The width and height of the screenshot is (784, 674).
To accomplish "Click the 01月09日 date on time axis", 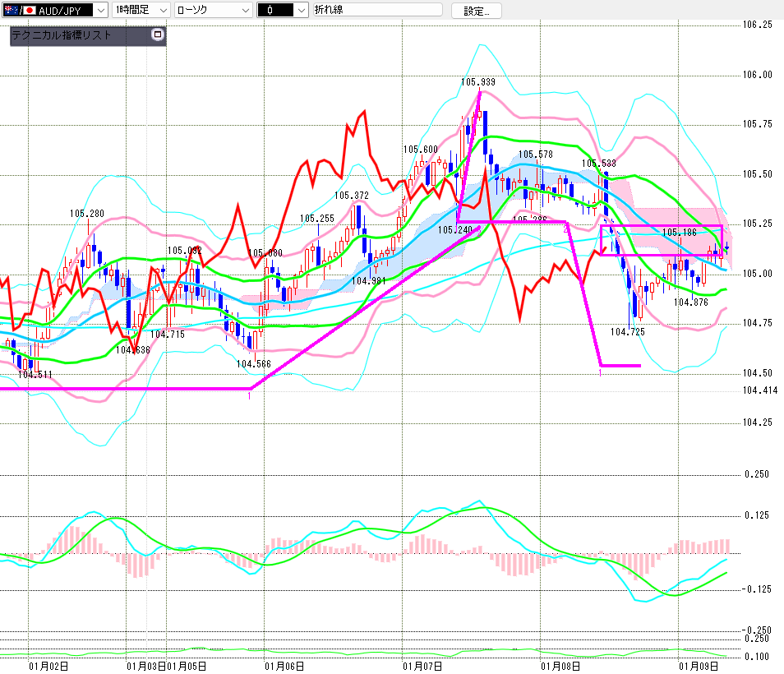I will [x=694, y=665].
